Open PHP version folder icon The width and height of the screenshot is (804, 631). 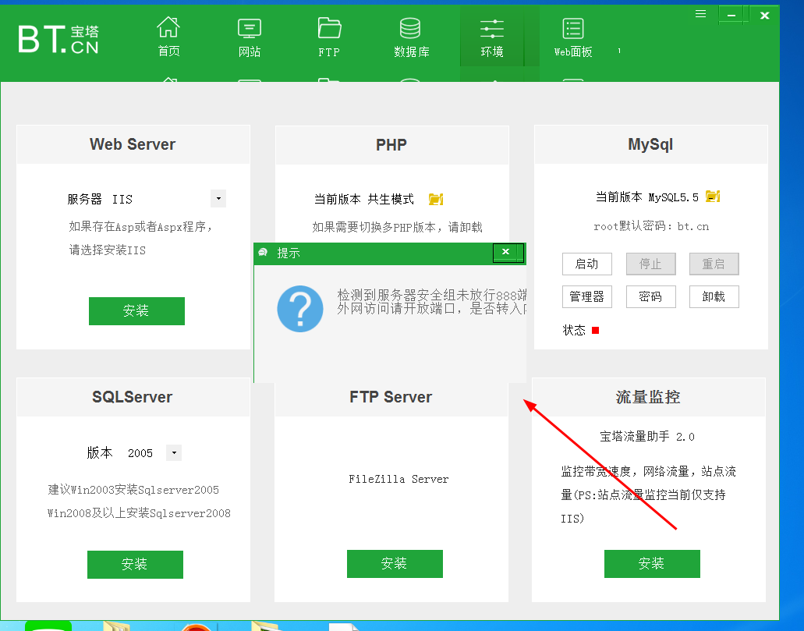(436, 199)
